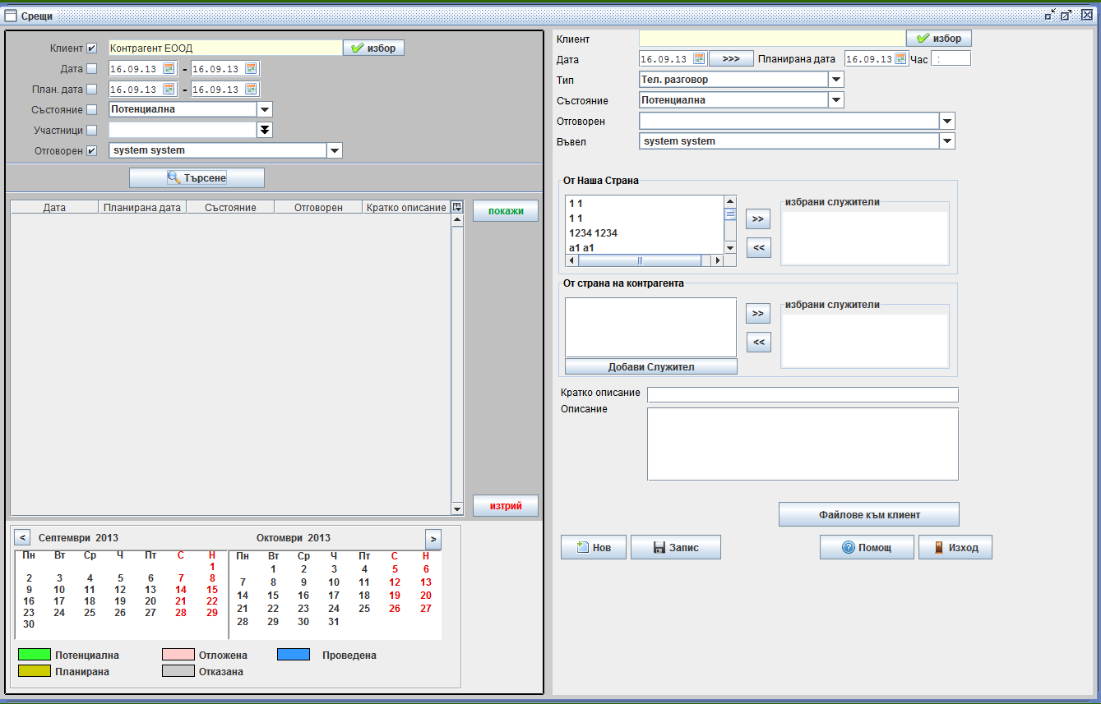The image size is (1101, 704).
Task: Expand the Участници multi-select dropdown
Action: click(265, 130)
